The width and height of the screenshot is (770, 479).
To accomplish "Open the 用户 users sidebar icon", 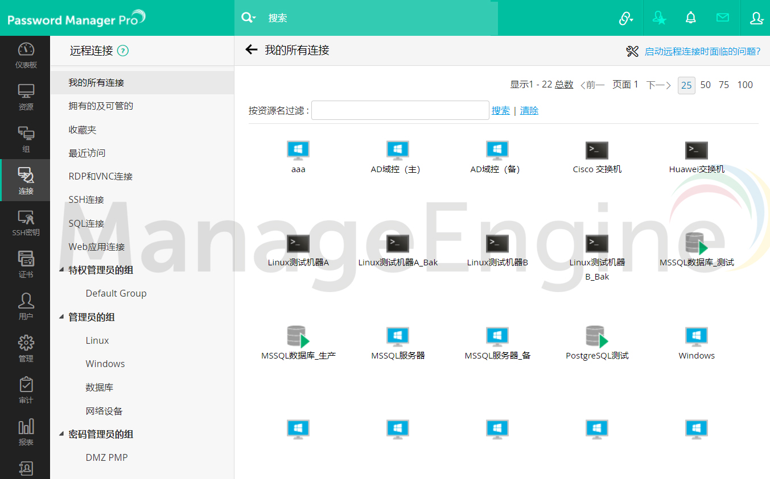I will (x=26, y=301).
